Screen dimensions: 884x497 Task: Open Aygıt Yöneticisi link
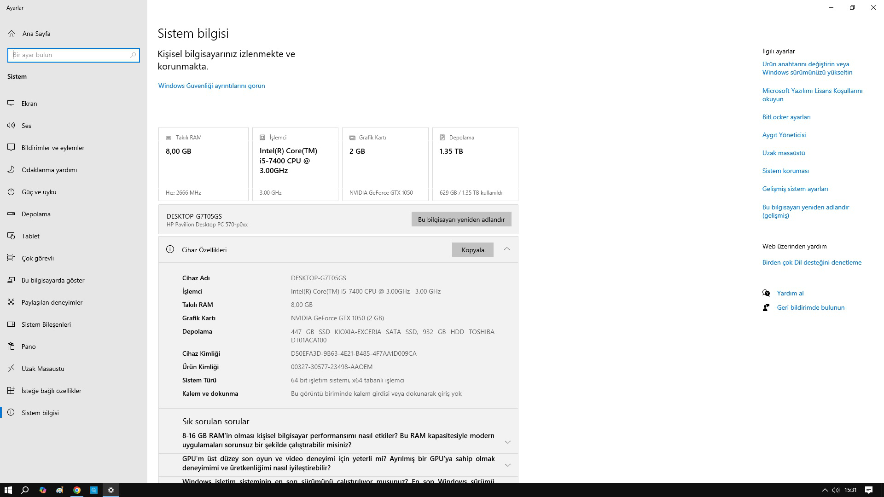point(784,135)
